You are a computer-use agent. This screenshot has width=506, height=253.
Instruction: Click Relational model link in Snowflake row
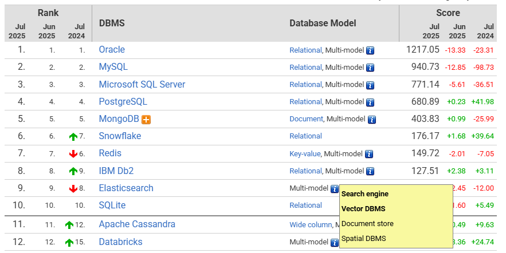(x=305, y=136)
